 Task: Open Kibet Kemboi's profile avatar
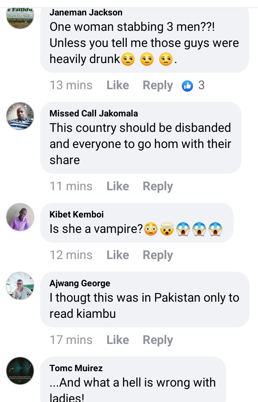click(20, 217)
